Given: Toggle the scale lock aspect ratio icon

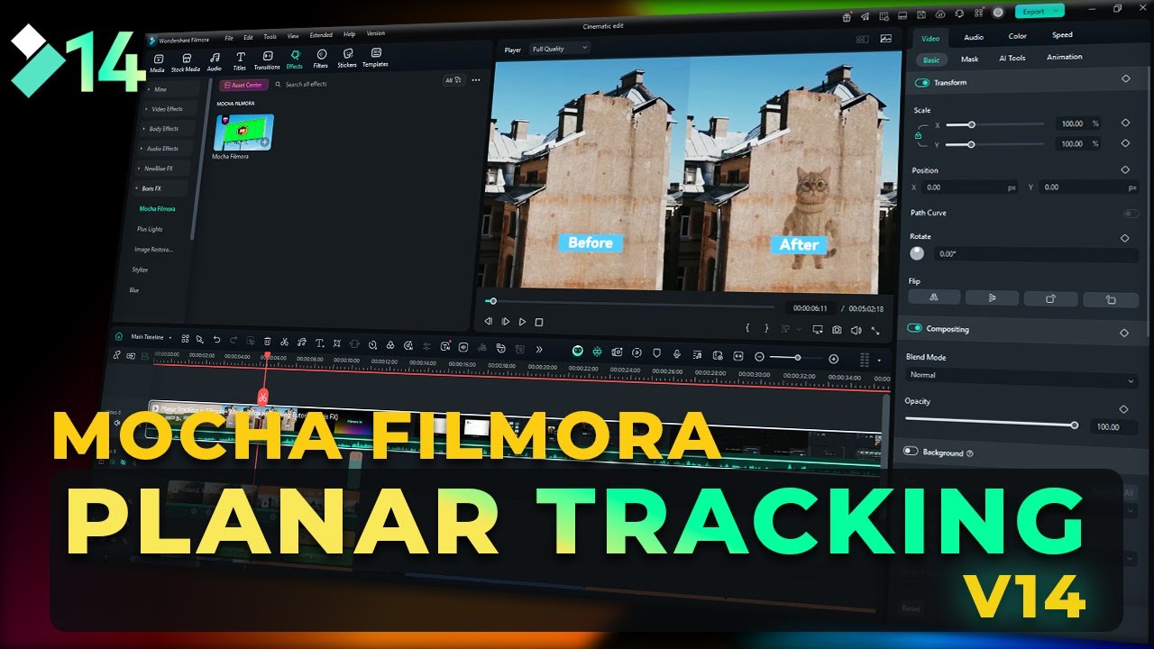Looking at the screenshot, I should pyautogui.click(x=919, y=135).
